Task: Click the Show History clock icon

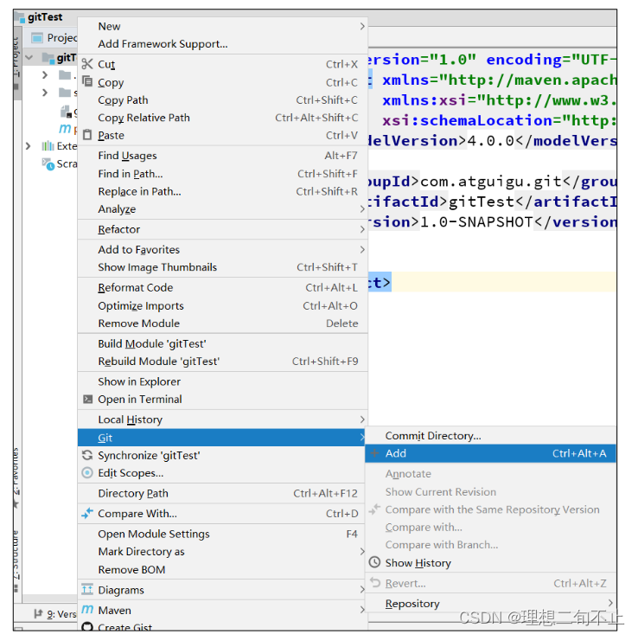Action: click(374, 562)
